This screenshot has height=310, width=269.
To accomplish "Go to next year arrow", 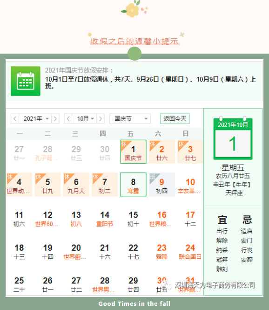I will (x=55, y=119).
